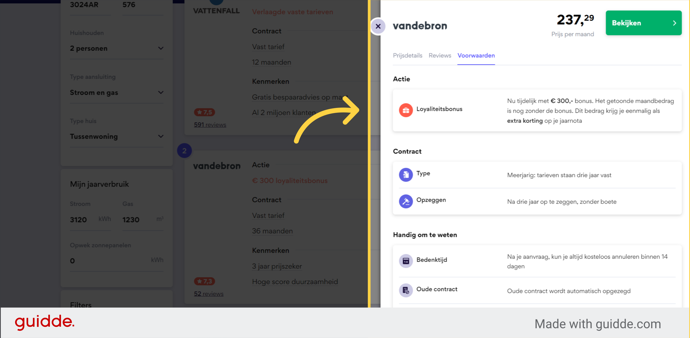Click the 7,5 star rating badge

tap(204, 112)
